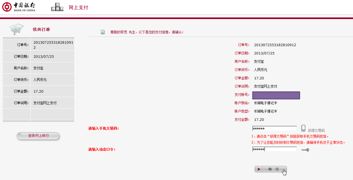Viewport: 353px width, 180px height.
Task: Click the red arrow on 确定 button
Action: pos(259,169)
